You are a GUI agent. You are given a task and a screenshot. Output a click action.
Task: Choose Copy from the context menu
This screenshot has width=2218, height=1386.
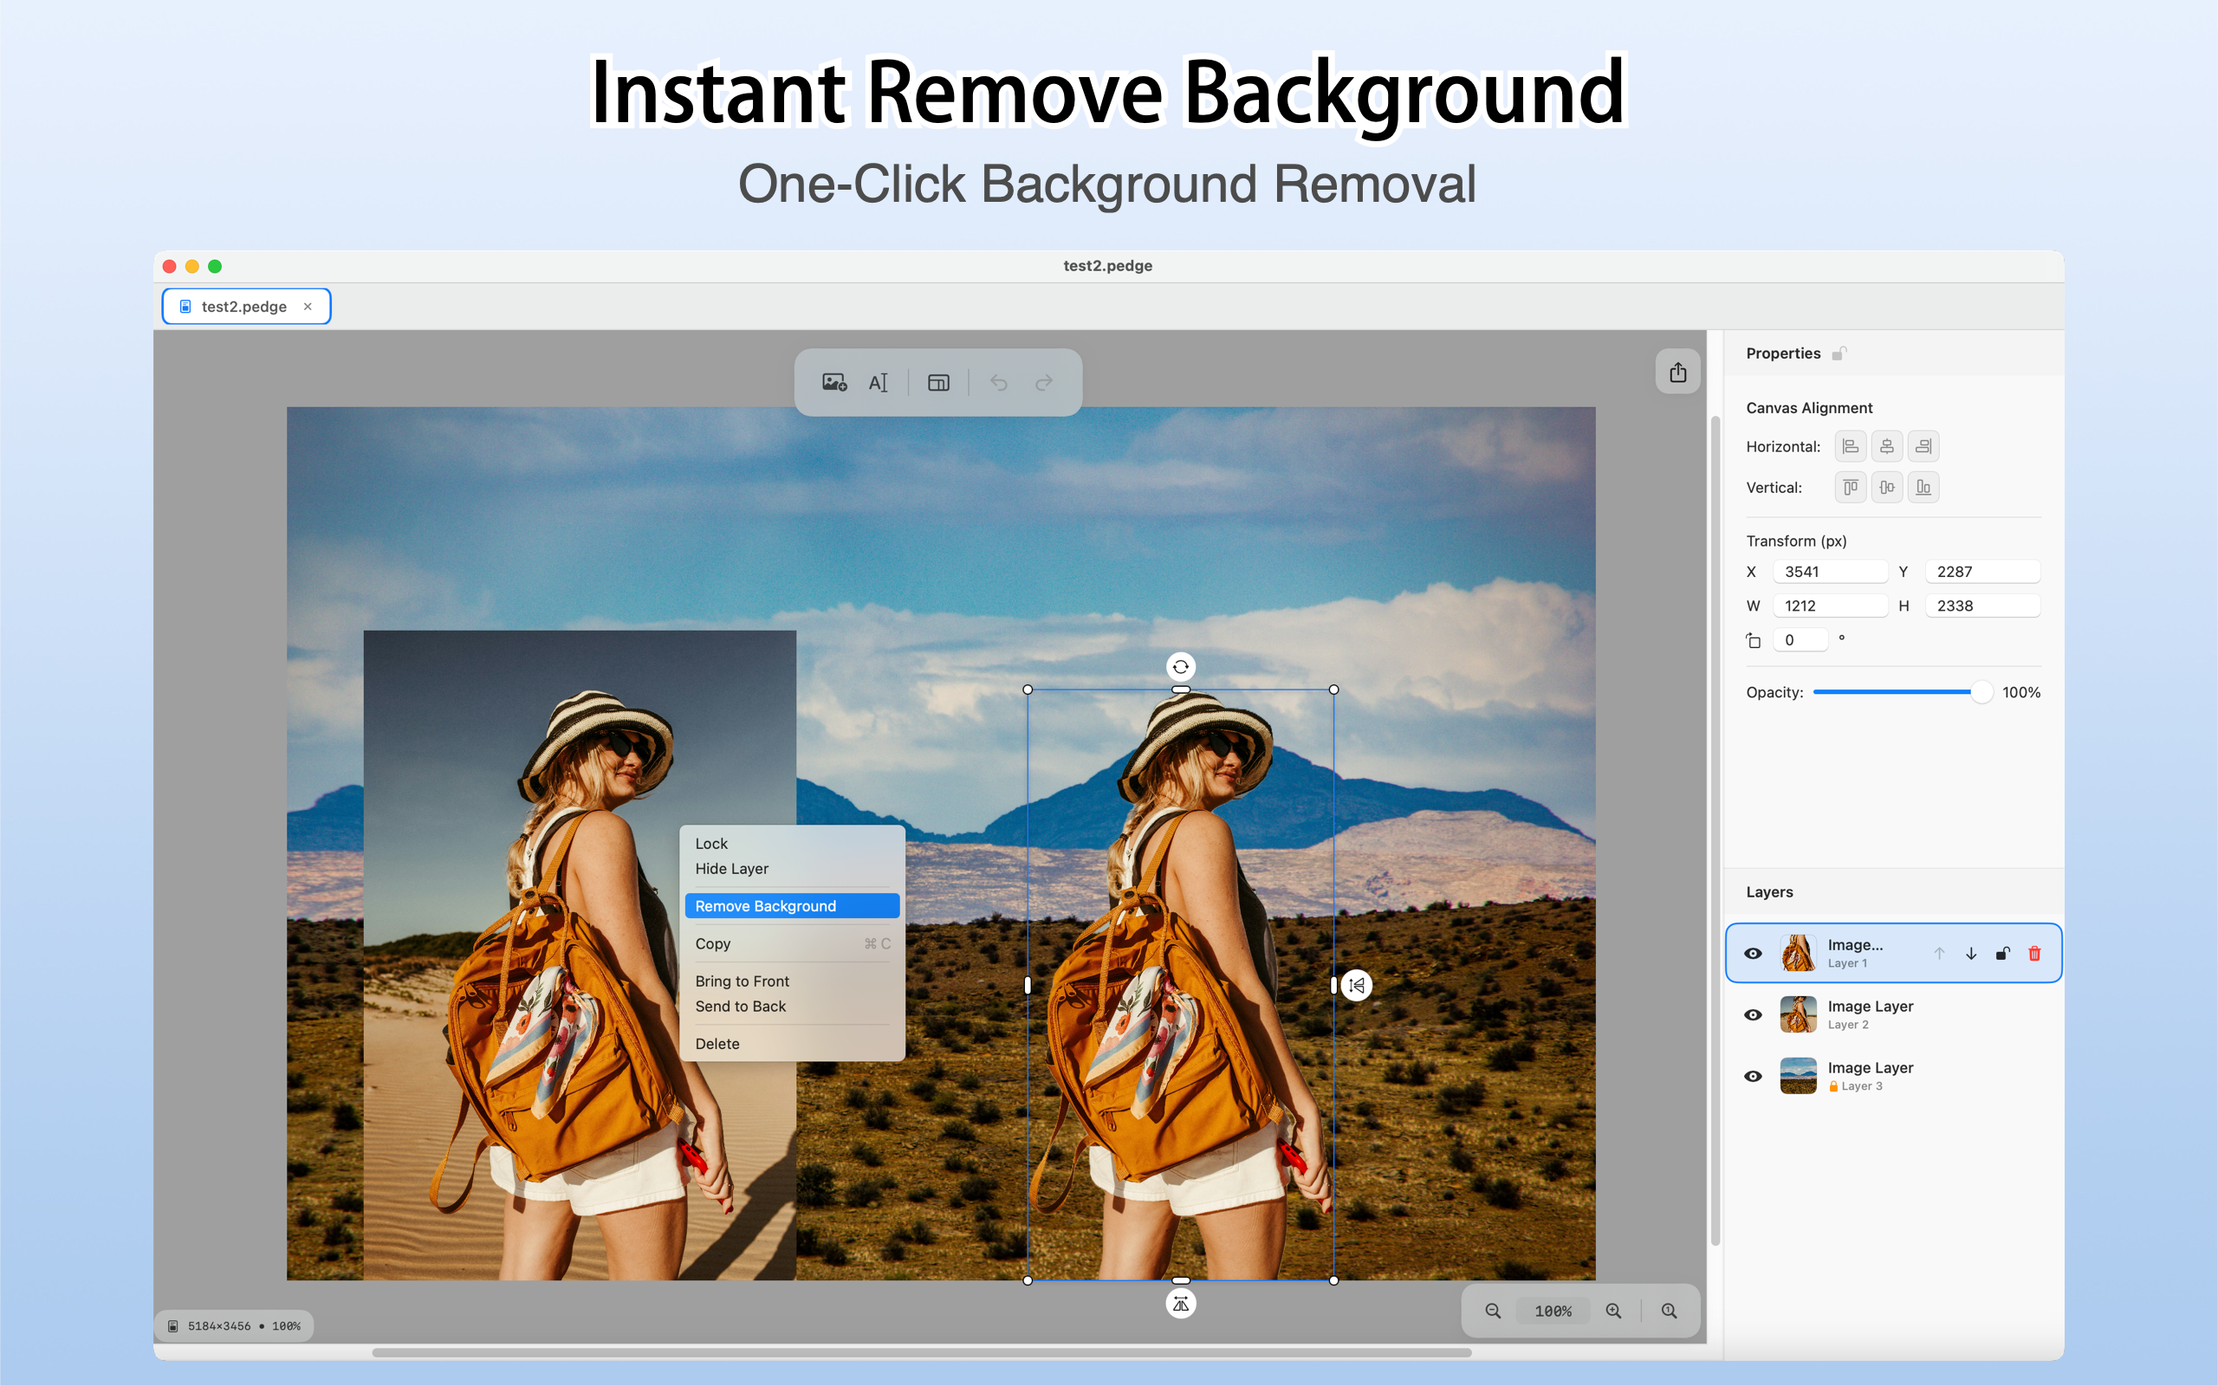[x=792, y=943]
